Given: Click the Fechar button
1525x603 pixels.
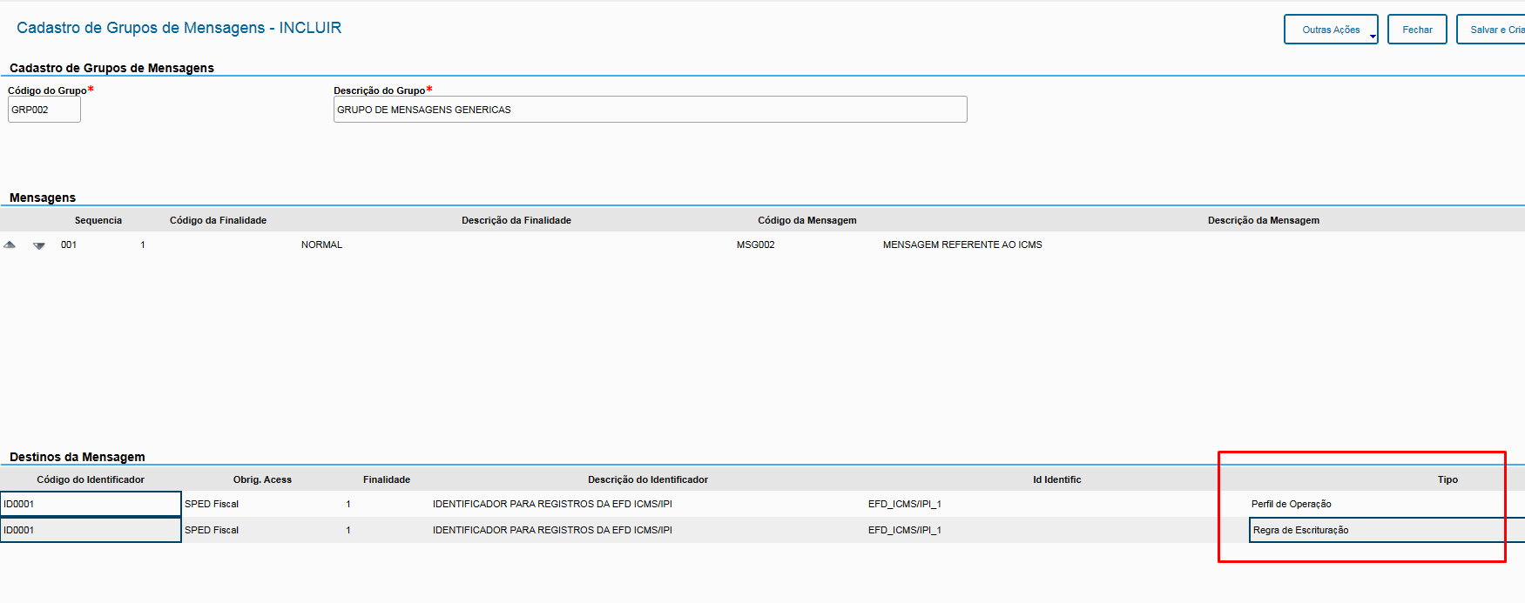Looking at the screenshot, I should click(x=1416, y=30).
